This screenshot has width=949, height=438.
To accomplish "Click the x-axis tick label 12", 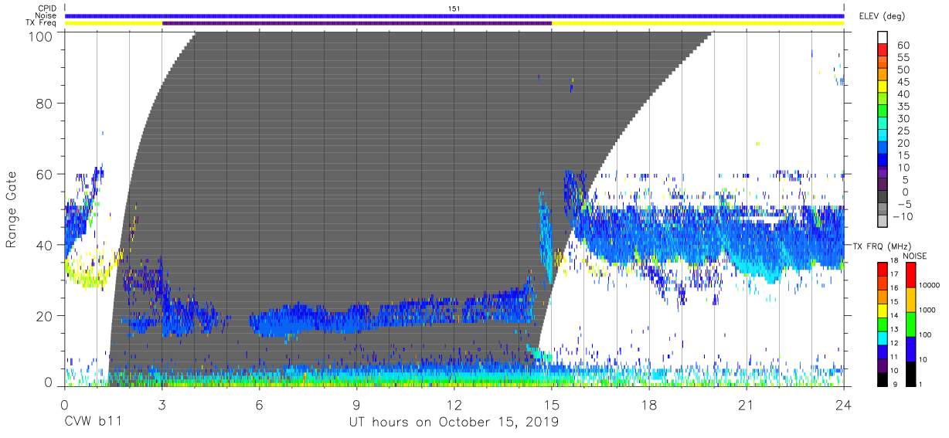I will 454,406.
